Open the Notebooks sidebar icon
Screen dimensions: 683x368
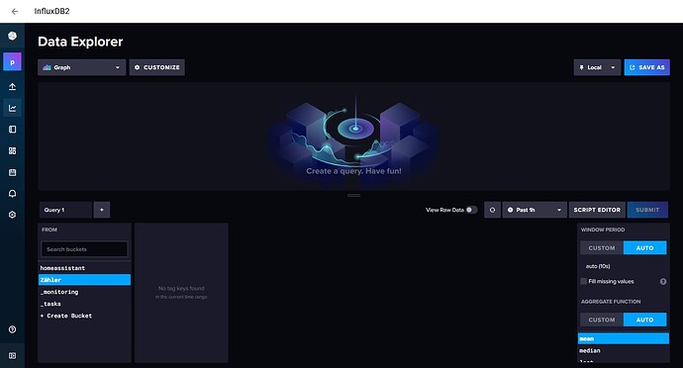[12, 130]
